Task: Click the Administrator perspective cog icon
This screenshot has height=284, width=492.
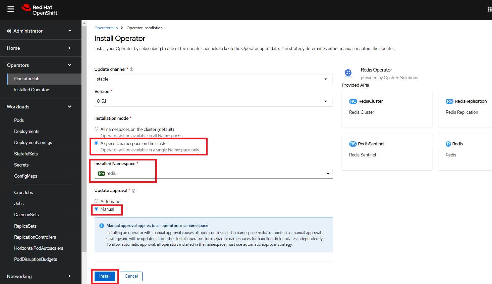Action: (9, 31)
